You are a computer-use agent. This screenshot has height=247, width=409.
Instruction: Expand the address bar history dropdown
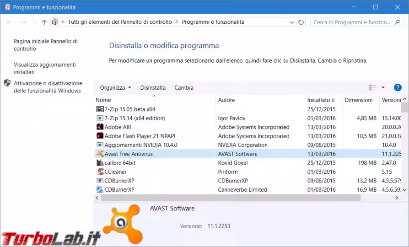pos(292,22)
